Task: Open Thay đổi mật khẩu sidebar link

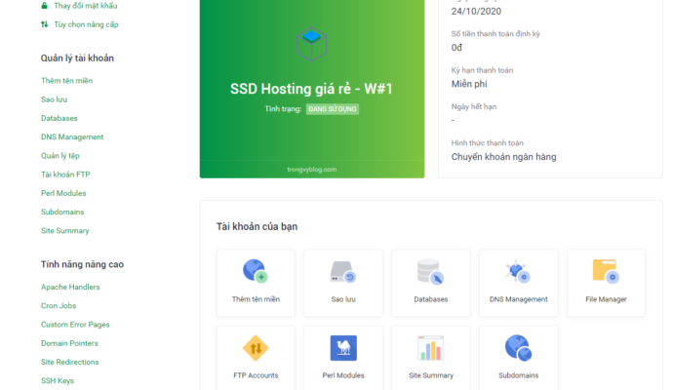Action: (86, 6)
